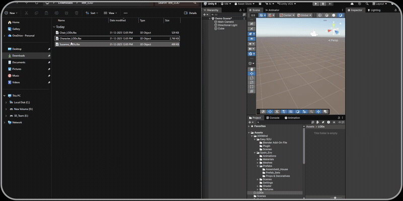The height and width of the screenshot is (201, 403).
Task: Open the Global handle rotation dropdown
Action: pyautogui.click(x=304, y=15)
